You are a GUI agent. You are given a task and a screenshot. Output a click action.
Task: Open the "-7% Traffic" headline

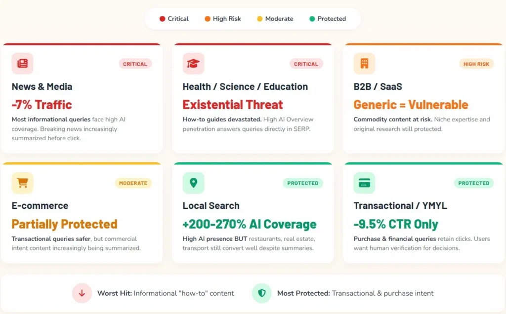[42, 105]
